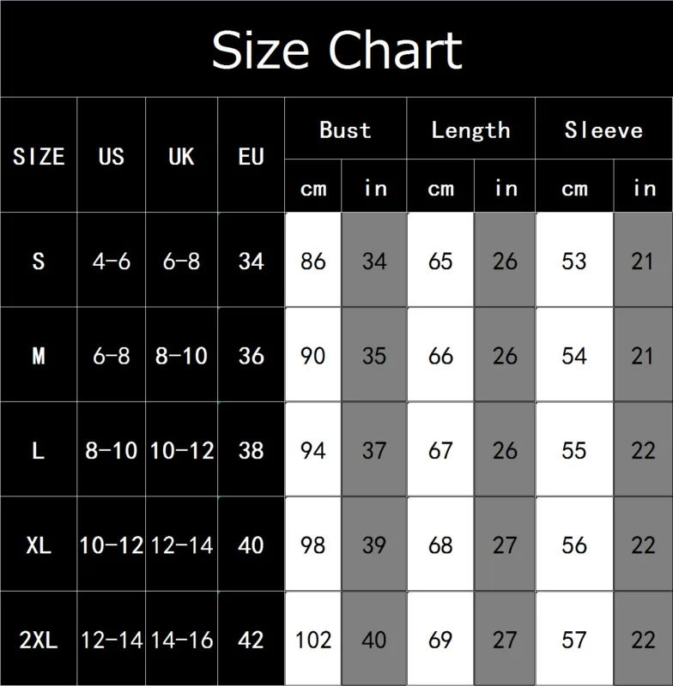Select the length 69 cm cell
Screen dimensions: 673x686
pos(440,639)
